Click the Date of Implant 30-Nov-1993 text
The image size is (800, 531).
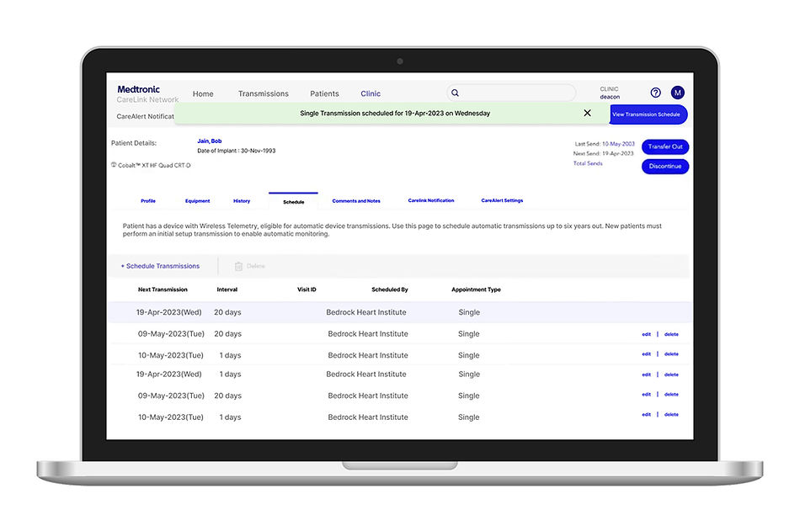tap(237, 151)
